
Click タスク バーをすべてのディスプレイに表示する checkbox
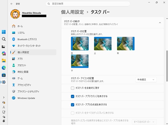pos(73,113)
